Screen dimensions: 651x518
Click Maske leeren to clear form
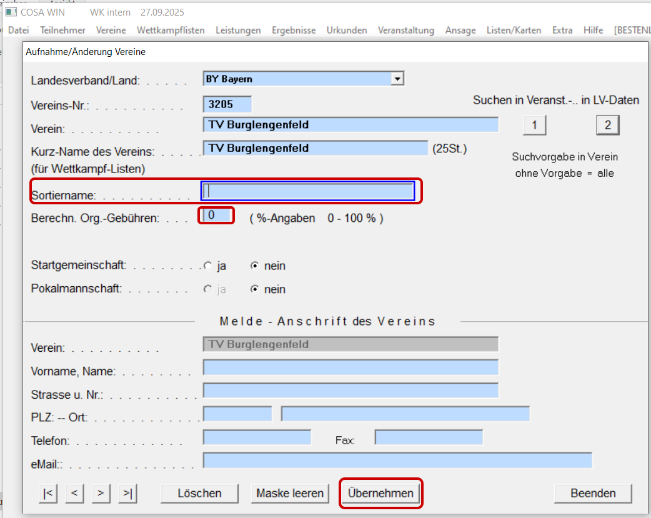[291, 493]
